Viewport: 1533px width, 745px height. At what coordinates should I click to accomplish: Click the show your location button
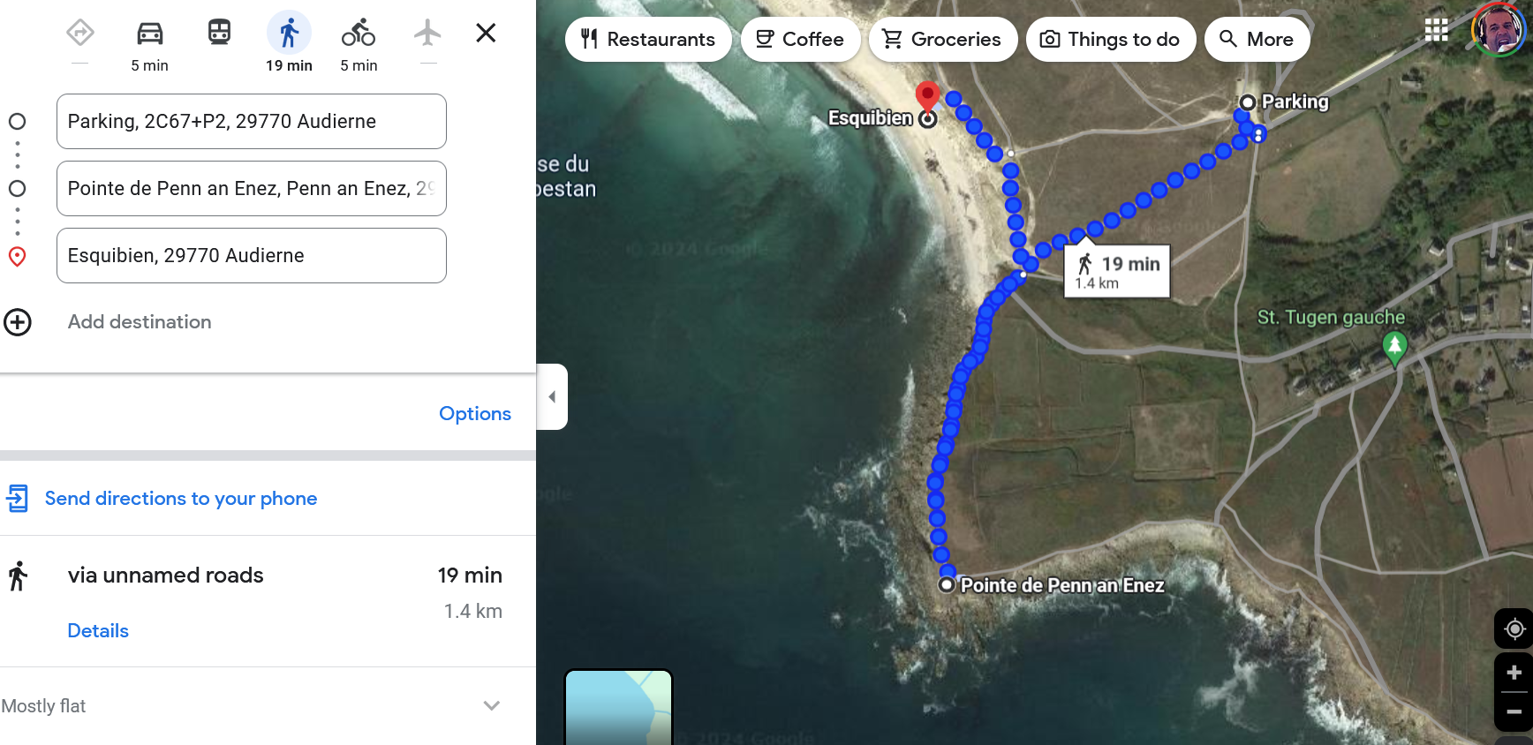coord(1514,629)
